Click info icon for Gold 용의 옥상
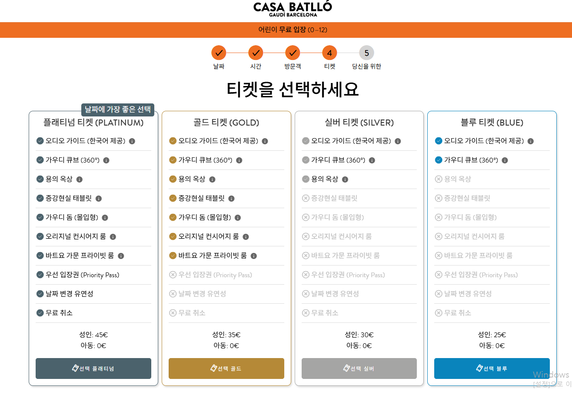 click(212, 179)
